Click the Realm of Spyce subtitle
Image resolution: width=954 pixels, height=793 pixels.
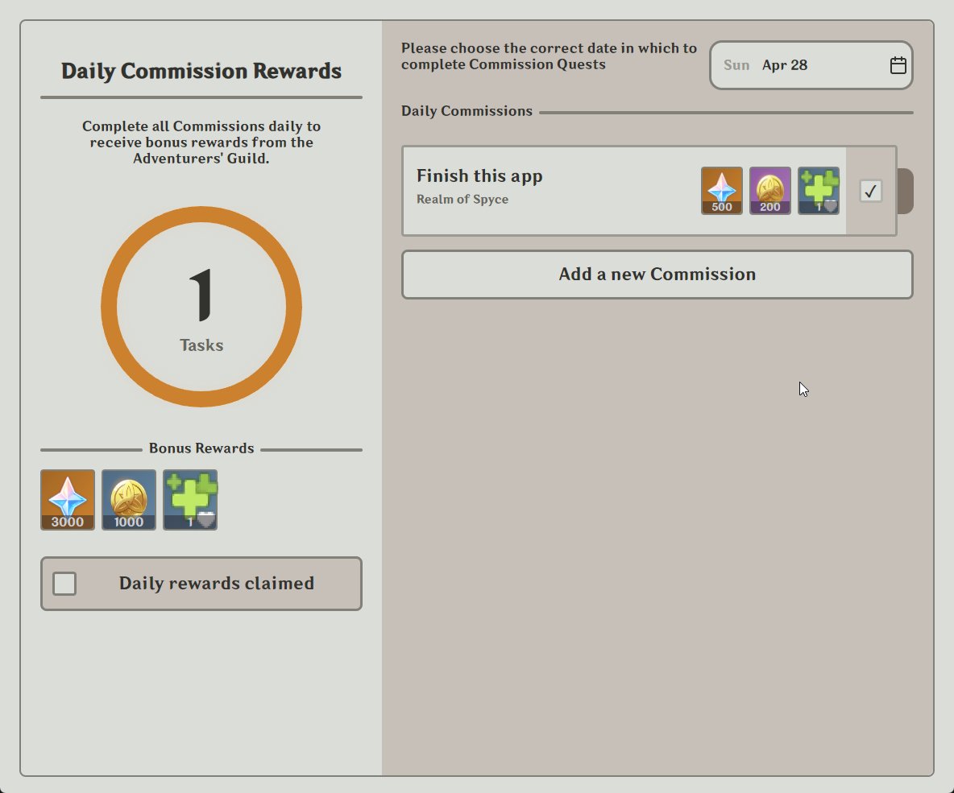(x=462, y=200)
